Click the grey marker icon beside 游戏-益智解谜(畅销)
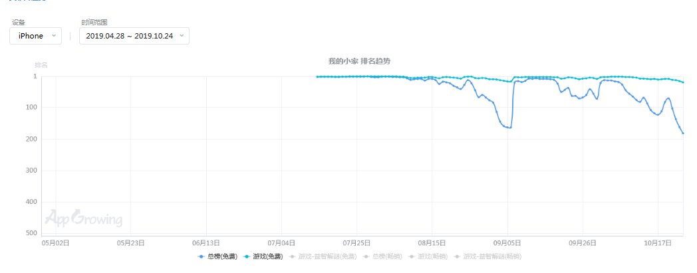 click(x=458, y=256)
